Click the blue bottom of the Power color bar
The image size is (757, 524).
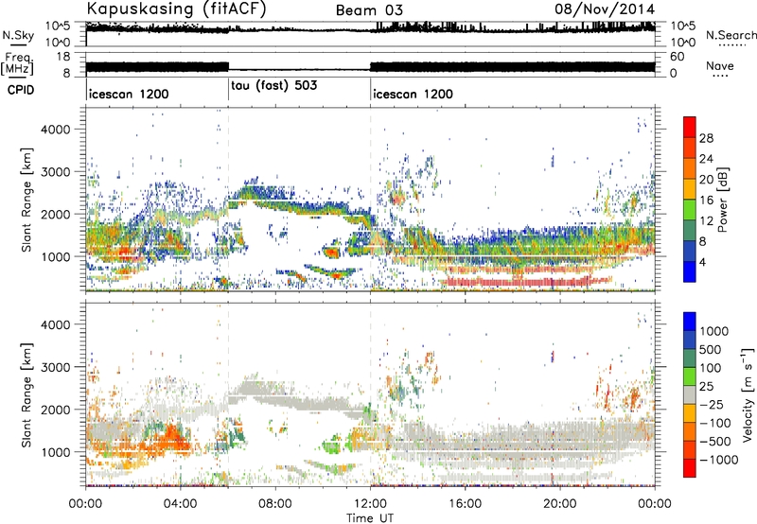(690, 272)
